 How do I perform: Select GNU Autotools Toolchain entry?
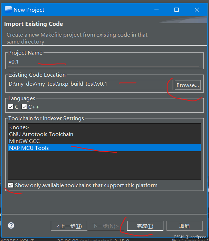tap(104, 134)
